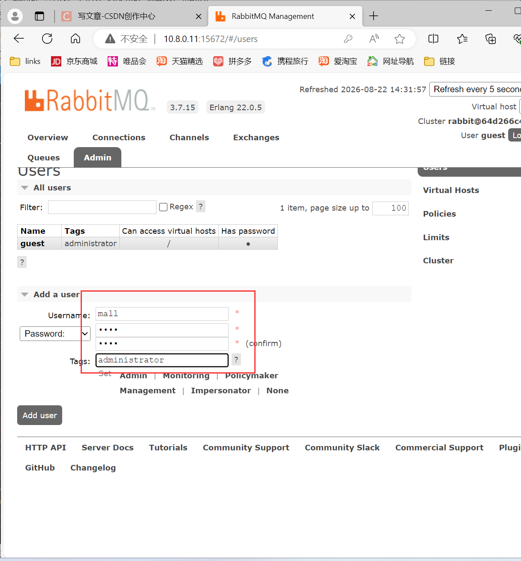Select the Admin tab
Image resolution: width=521 pixels, height=561 pixels.
tap(97, 157)
